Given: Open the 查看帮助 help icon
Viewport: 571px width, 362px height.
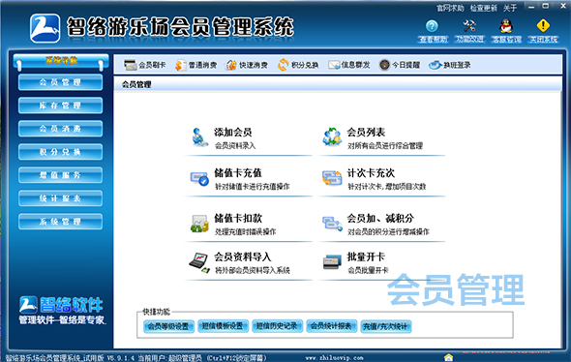Looking at the screenshot, I should click(432, 26).
